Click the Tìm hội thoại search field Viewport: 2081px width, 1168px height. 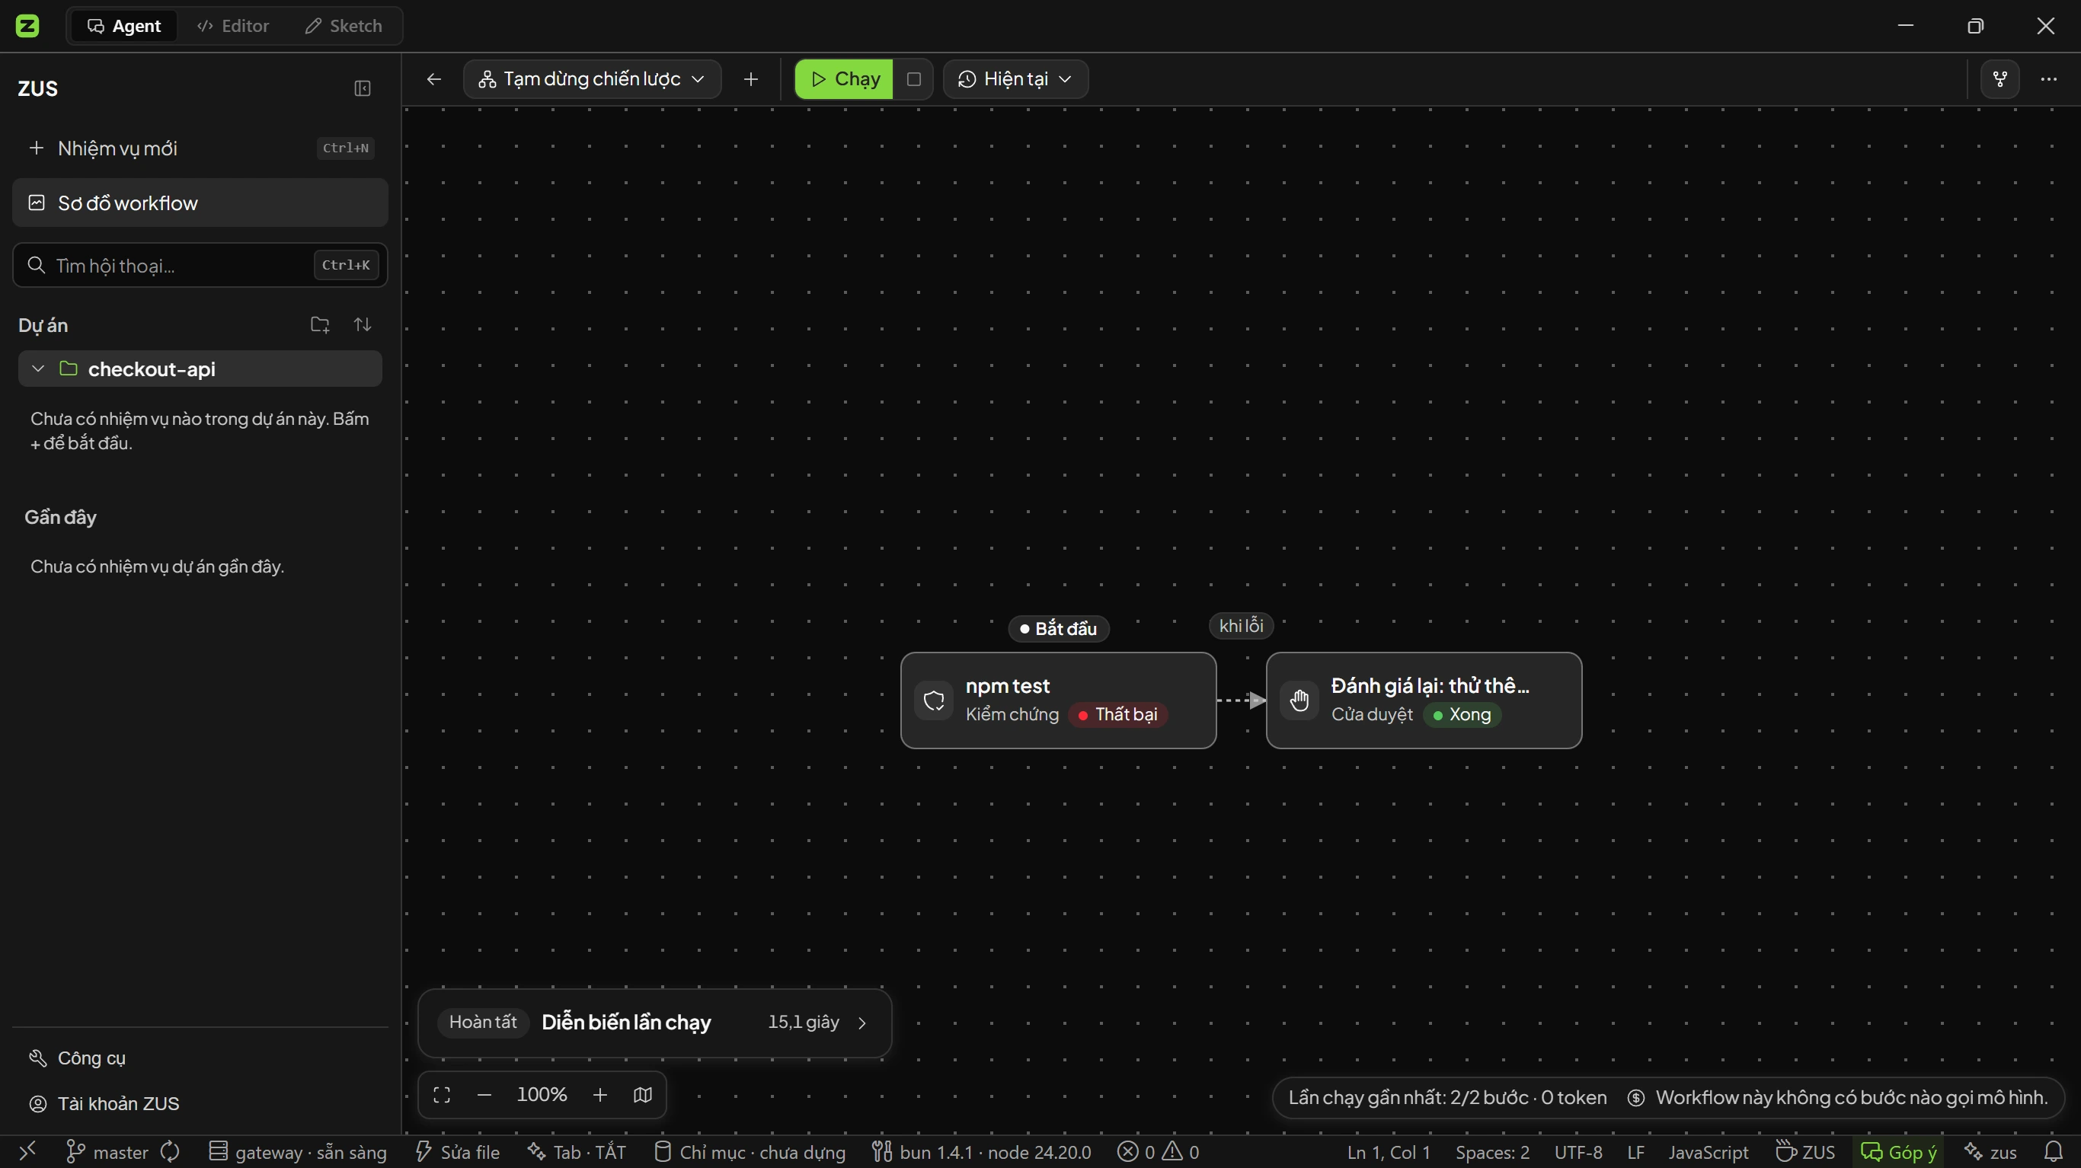[200, 265]
